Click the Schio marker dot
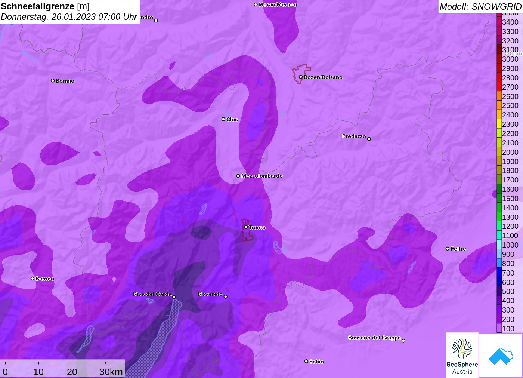 coord(306,361)
